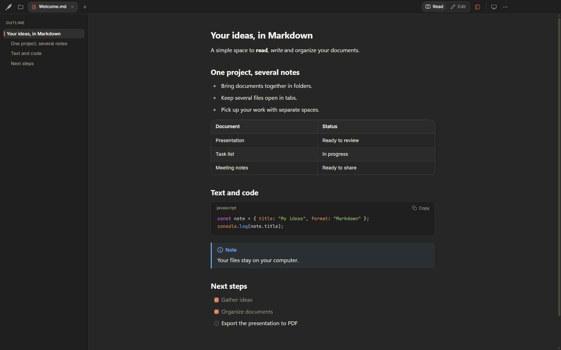Click the 'Your ideas, in Markdown' main heading

coord(262,35)
